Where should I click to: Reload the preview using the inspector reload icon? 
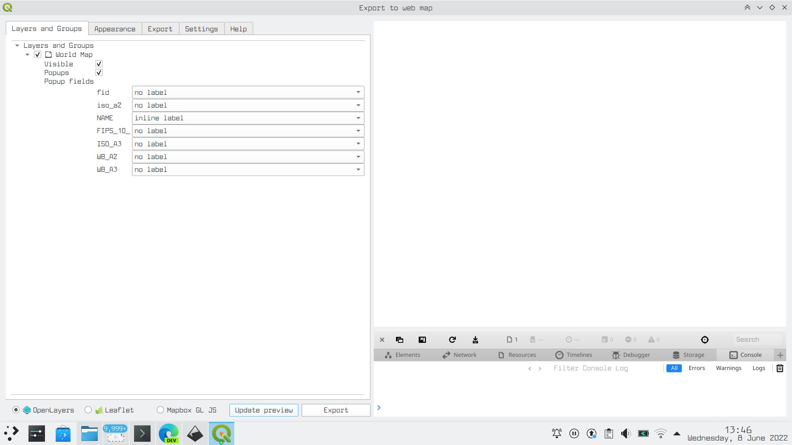[452, 340]
